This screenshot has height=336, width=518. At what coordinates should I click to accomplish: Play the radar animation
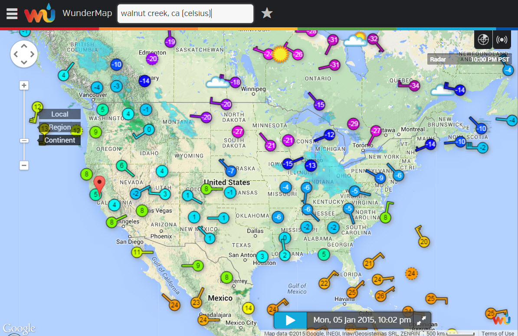point(290,320)
